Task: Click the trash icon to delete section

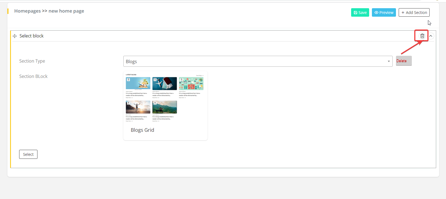Action: pos(422,36)
